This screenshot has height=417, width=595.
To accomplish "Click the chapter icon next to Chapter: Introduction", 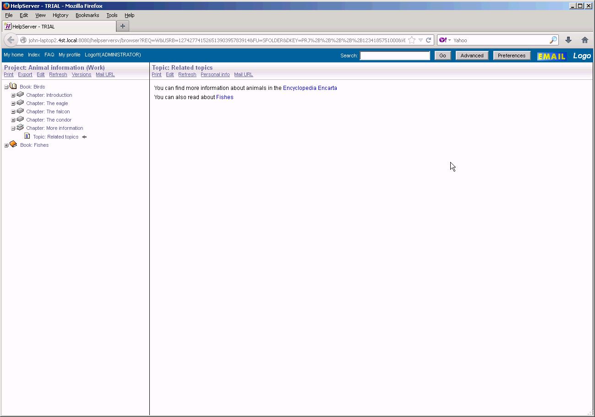I will coord(20,94).
